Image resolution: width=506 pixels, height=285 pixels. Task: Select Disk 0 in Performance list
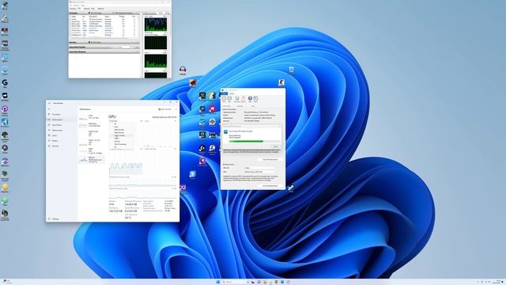click(x=92, y=133)
